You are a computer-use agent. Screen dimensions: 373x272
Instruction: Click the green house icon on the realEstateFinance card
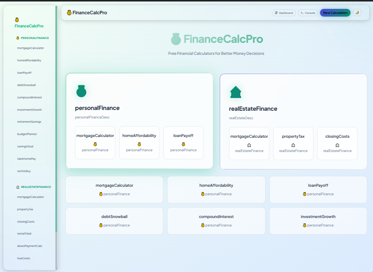click(x=235, y=92)
